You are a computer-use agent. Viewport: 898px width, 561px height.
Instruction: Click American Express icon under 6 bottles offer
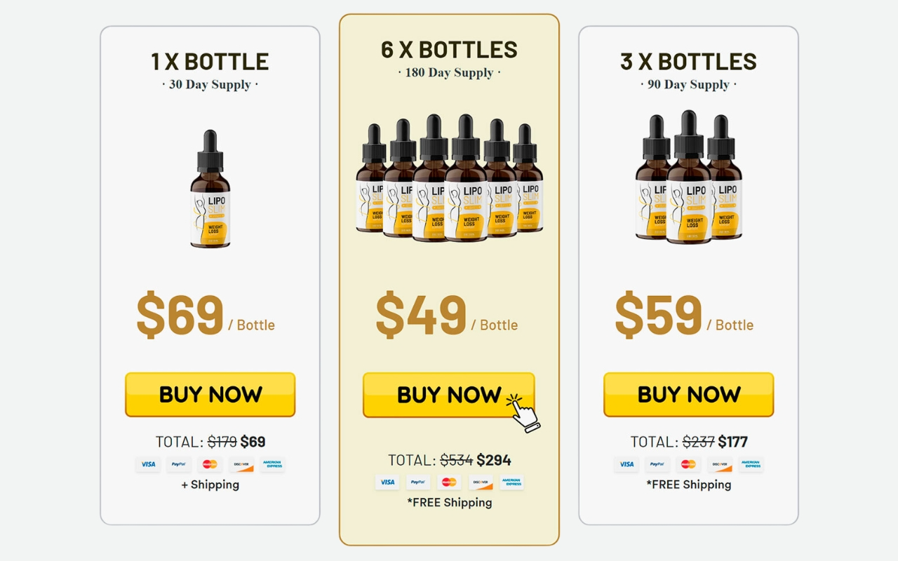[x=511, y=482]
